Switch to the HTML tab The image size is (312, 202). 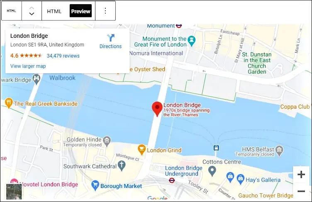(x=54, y=11)
